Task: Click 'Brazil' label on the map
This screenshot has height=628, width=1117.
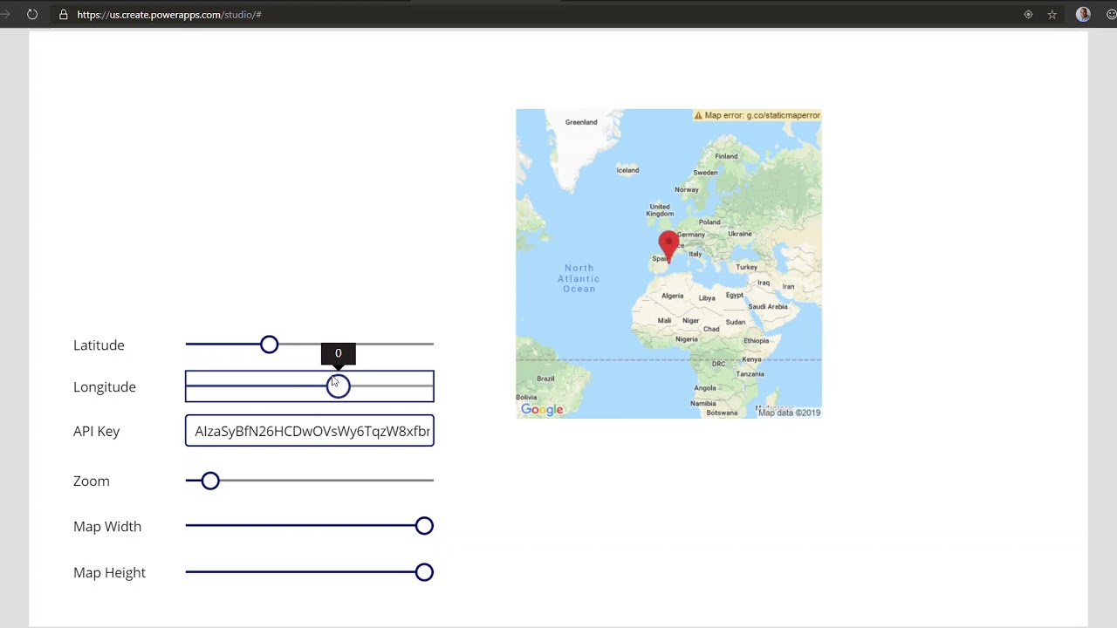Action: 545,379
